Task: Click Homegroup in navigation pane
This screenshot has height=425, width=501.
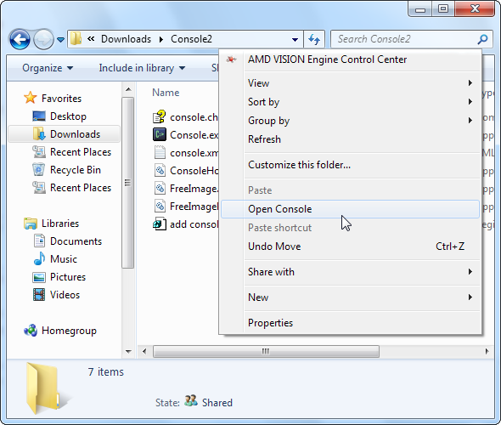Action: click(69, 331)
